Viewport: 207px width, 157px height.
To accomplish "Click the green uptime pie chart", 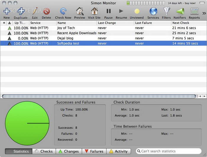I will [27, 123].
